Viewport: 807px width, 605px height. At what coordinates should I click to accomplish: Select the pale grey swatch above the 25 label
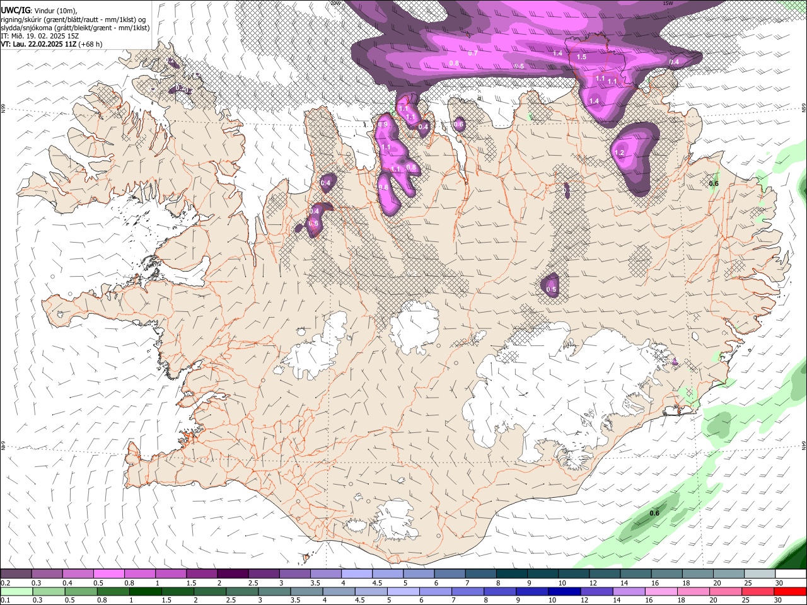click(x=760, y=574)
